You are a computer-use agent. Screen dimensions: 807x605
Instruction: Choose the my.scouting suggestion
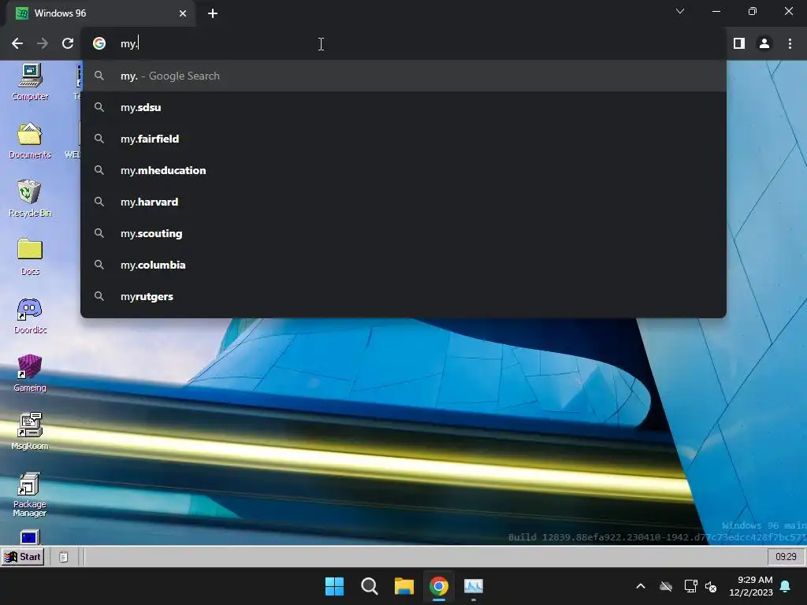tap(403, 233)
